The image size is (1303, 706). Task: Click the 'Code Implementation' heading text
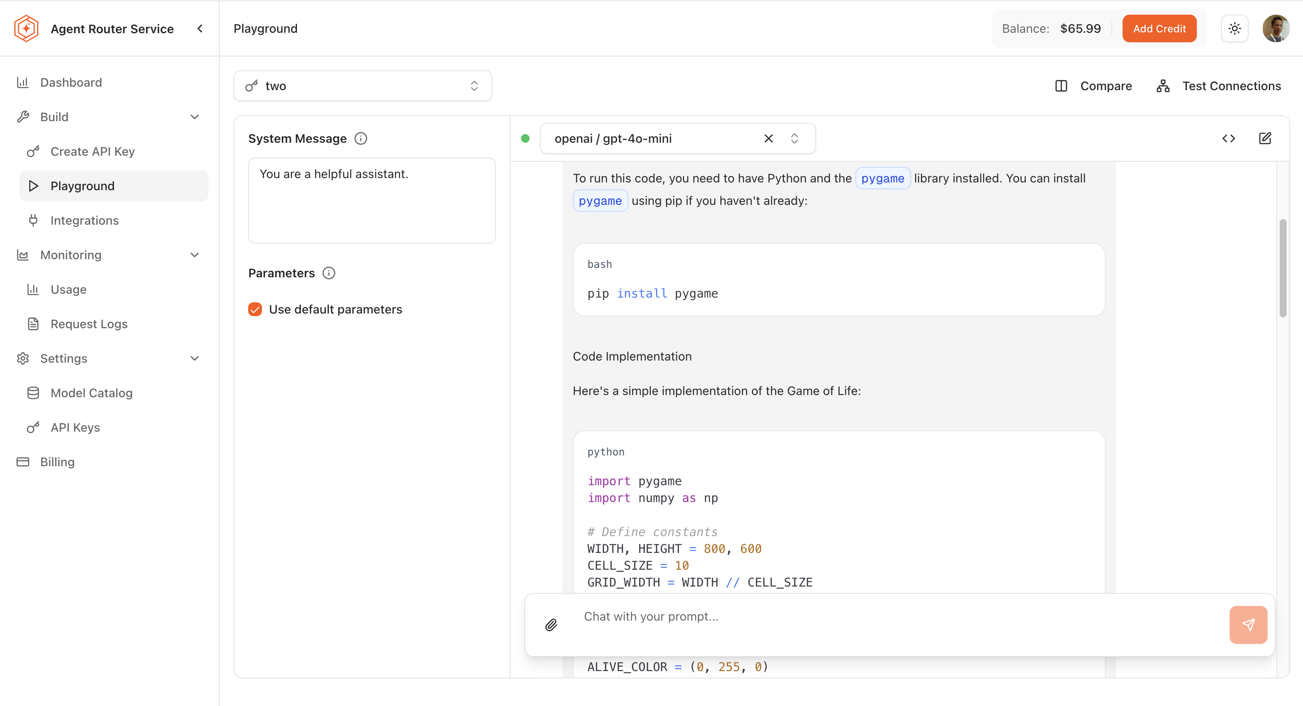click(x=632, y=356)
